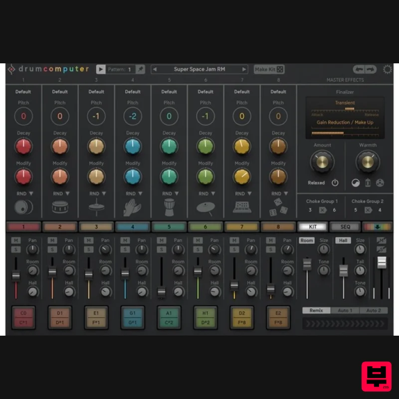Select the djembe icon on channel 5
The width and height of the screenshot is (399, 399).
point(169,206)
